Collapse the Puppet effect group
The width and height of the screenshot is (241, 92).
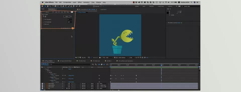click(x=44, y=69)
